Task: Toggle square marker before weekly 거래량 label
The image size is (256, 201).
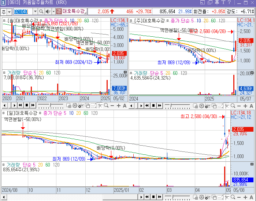Action: tap(131, 73)
